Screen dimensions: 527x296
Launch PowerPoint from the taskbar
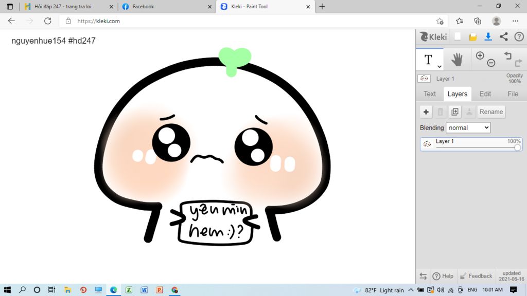point(160,290)
